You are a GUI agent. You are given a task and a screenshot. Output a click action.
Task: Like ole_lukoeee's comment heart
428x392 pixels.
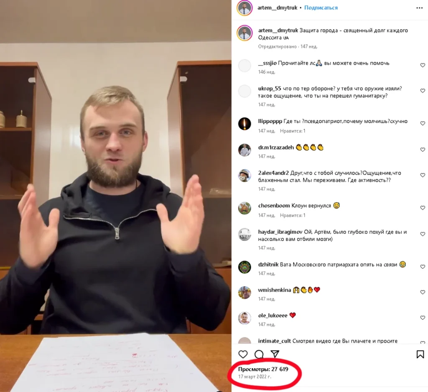click(x=423, y=318)
